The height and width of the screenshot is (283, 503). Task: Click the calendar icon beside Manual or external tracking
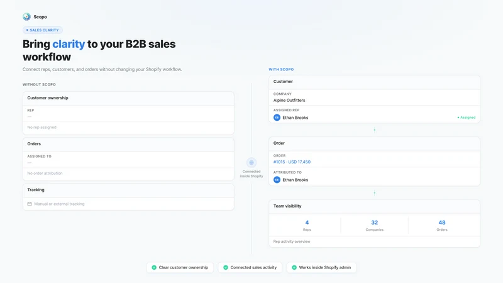[30, 204]
